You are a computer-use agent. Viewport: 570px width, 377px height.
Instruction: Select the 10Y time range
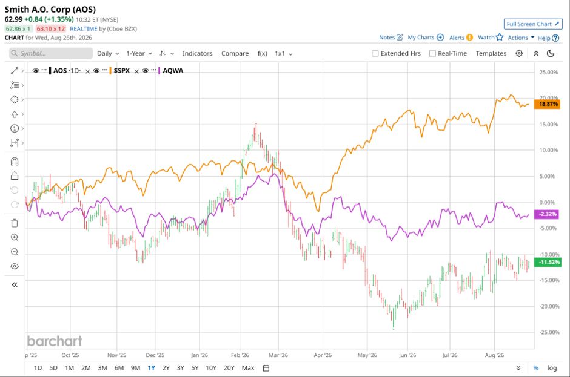pyautogui.click(x=211, y=367)
